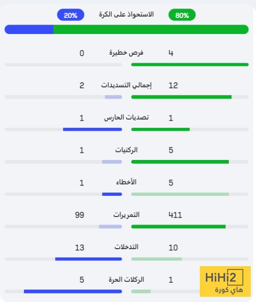Select the الاستحواذ على الكرة label

click(x=126, y=15)
